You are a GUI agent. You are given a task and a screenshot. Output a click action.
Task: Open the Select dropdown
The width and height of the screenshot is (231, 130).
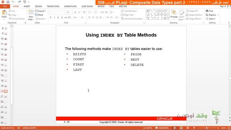tap(211, 19)
